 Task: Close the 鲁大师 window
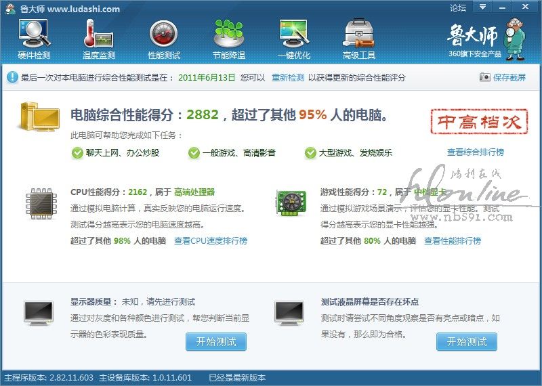click(x=526, y=7)
